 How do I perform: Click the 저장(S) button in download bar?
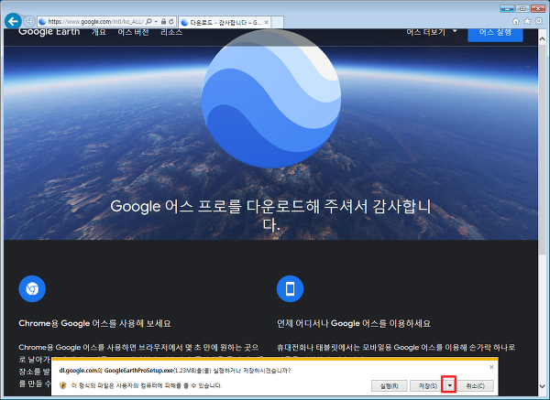(427, 385)
